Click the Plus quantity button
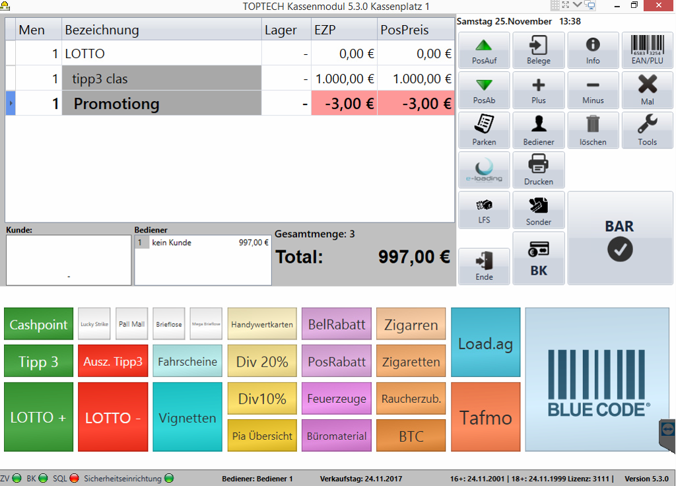The height and width of the screenshot is (486, 676). pyautogui.click(x=539, y=90)
